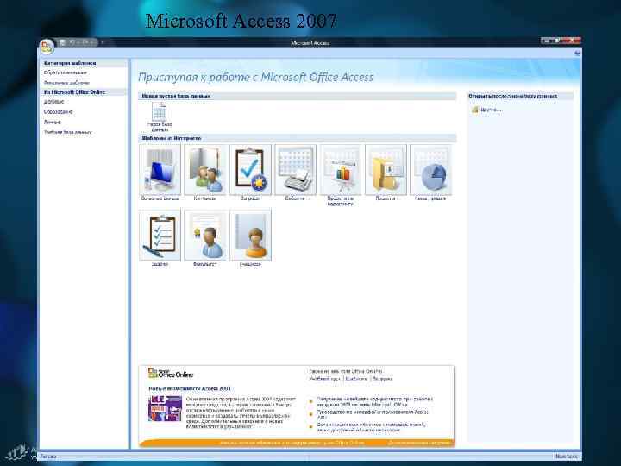Image resolution: width=621 pixels, height=466 pixels.
Task: Click the folder icon in Open Recent Database
Action: pos(475,110)
